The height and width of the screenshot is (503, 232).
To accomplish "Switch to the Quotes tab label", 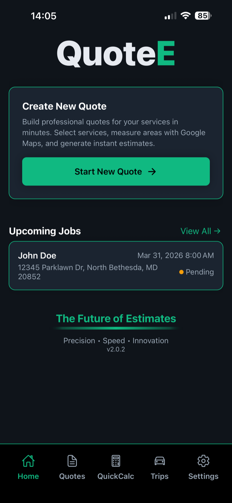I will [x=72, y=476].
